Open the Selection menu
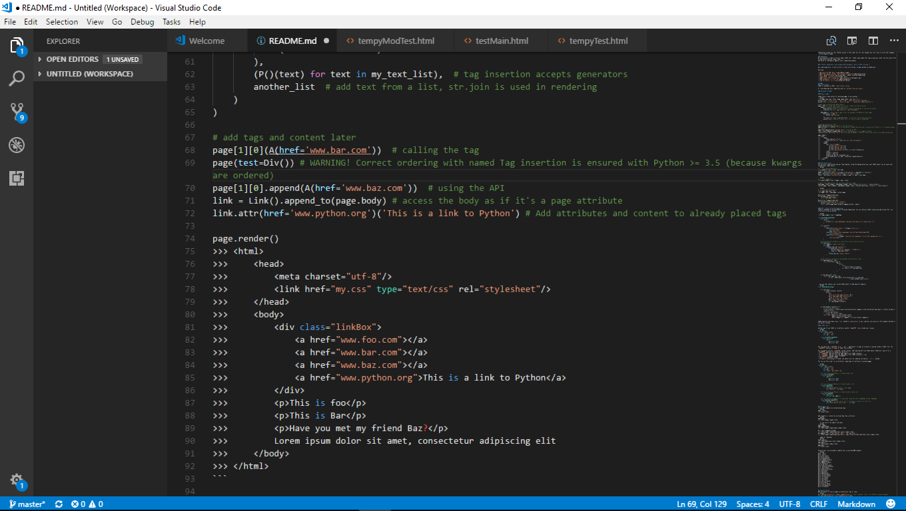Viewport: 906px width, 511px height. click(x=62, y=22)
